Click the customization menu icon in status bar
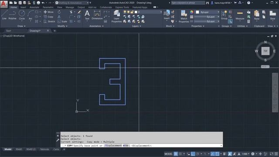Screen dimensions: 279x157 coord(276,154)
